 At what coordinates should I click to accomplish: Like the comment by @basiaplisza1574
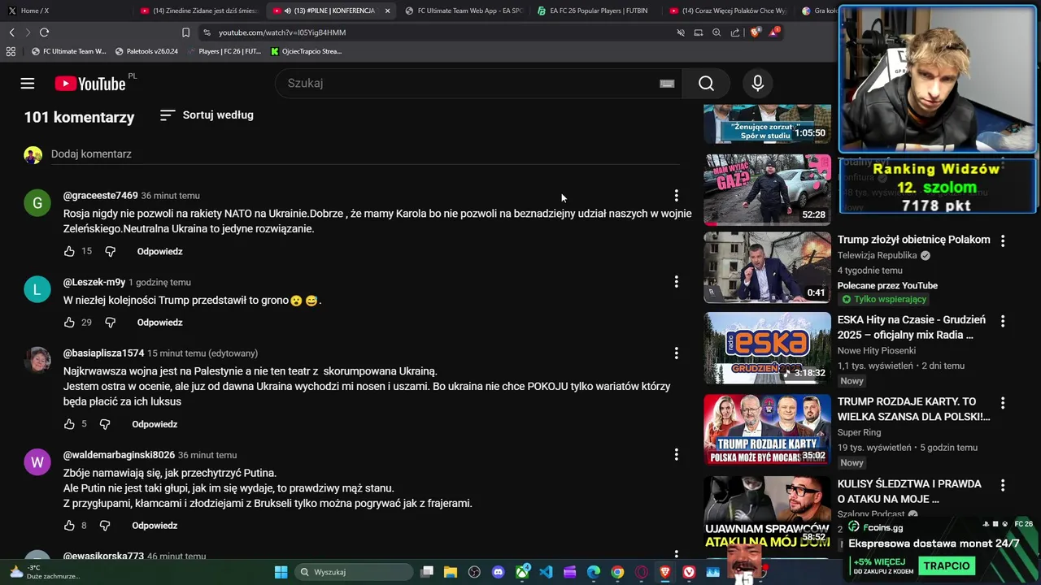(69, 424)
